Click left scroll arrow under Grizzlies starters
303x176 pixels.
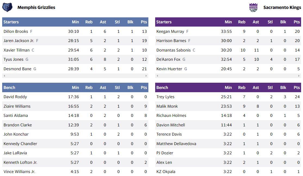(x=4, y=76)
